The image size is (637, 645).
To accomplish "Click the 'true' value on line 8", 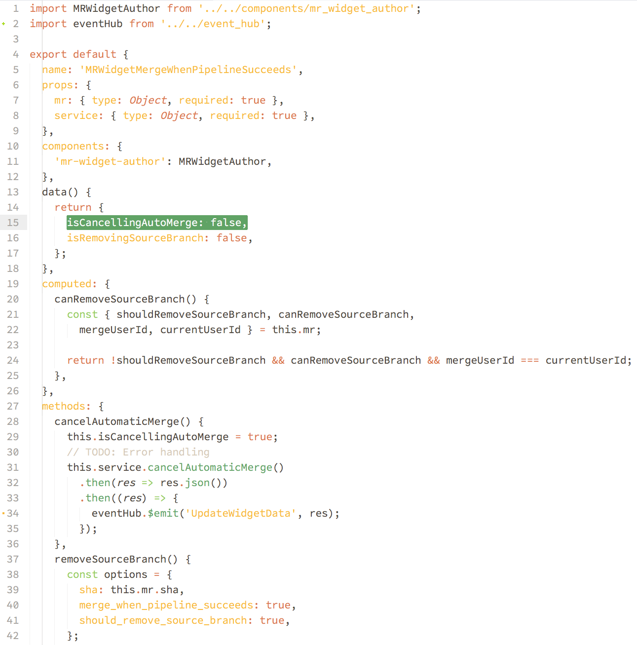I will coord(284,115).
